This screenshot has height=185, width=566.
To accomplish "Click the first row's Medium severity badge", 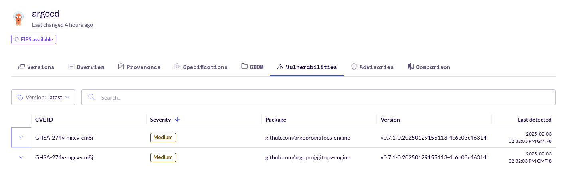I will point(163,137).
